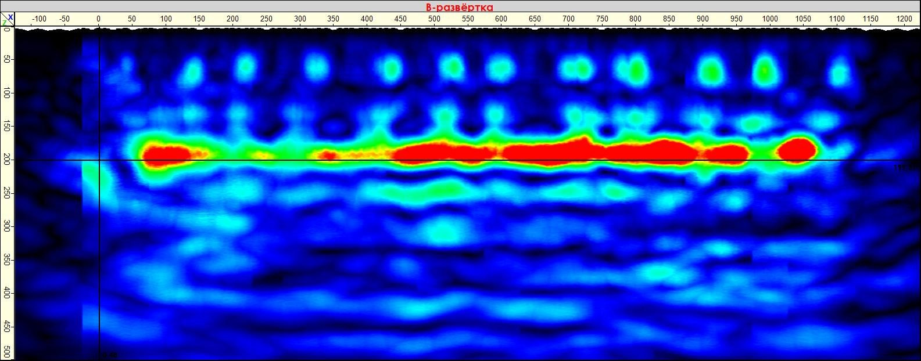Select the 500 tick on top ruler

click(x=434, y=19)
